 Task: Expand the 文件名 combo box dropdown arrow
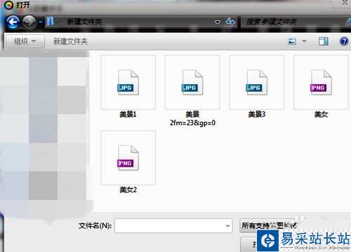(227, 226)
